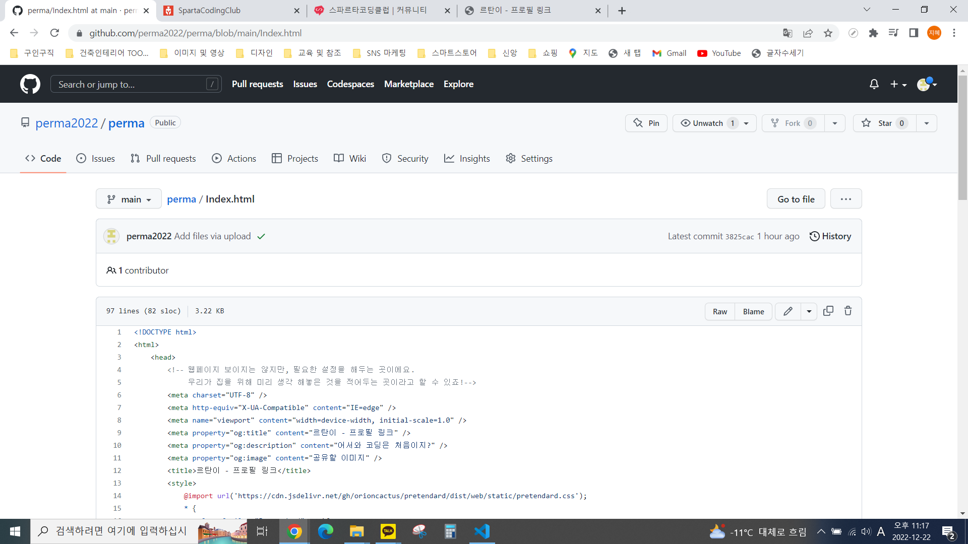
Task: Open repository Pull requests tab
Action: point(163,158)
